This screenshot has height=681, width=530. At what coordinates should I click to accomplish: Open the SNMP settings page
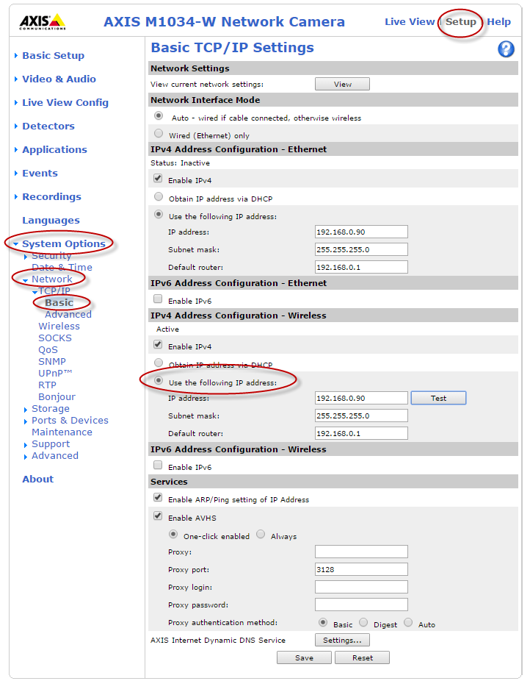[52, 361]
